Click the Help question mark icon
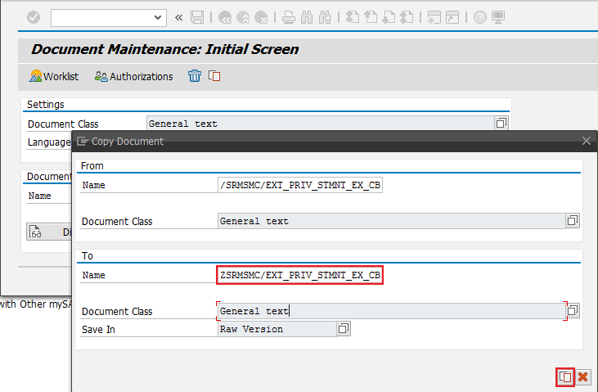The width and height of the screenshot is (598, 392). (480, 17)
